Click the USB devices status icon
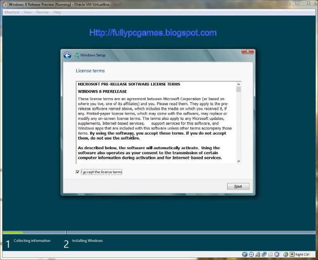The height and width of the screenshot is (260, 318). pos(258,254)
